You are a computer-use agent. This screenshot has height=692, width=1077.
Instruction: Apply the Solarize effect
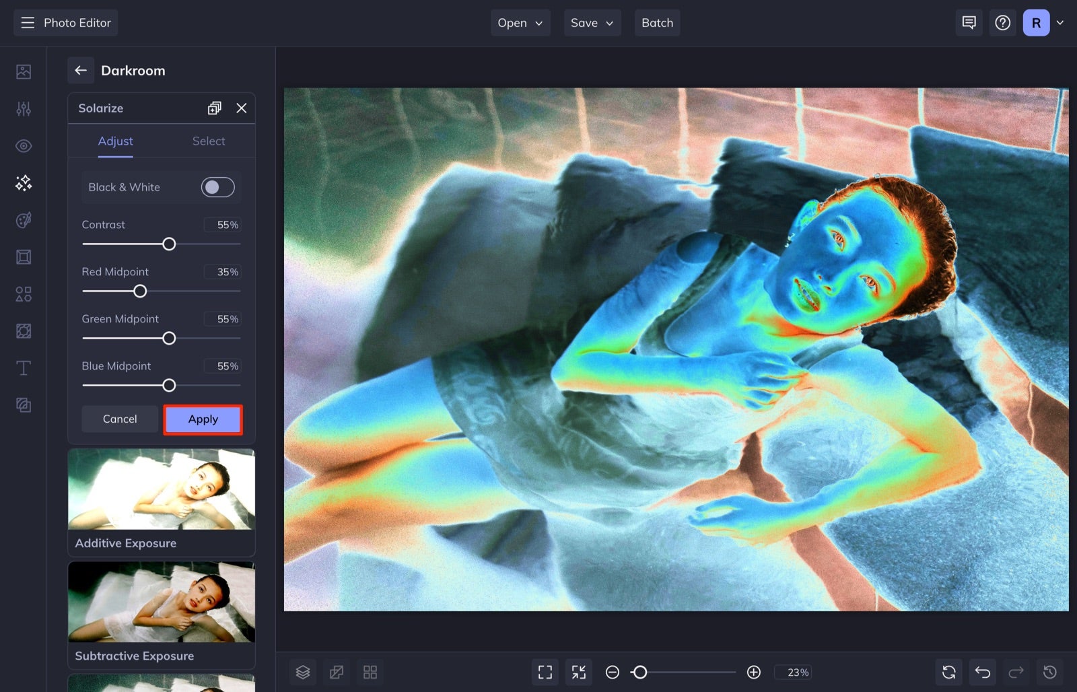pyautogui.click(x=203, y=419)
